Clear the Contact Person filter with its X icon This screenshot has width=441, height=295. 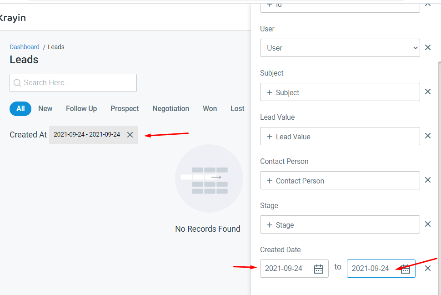428,180
